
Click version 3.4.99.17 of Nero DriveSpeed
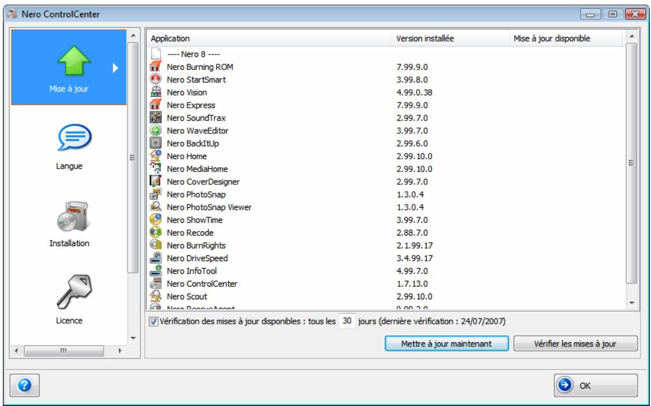point(414,258)
